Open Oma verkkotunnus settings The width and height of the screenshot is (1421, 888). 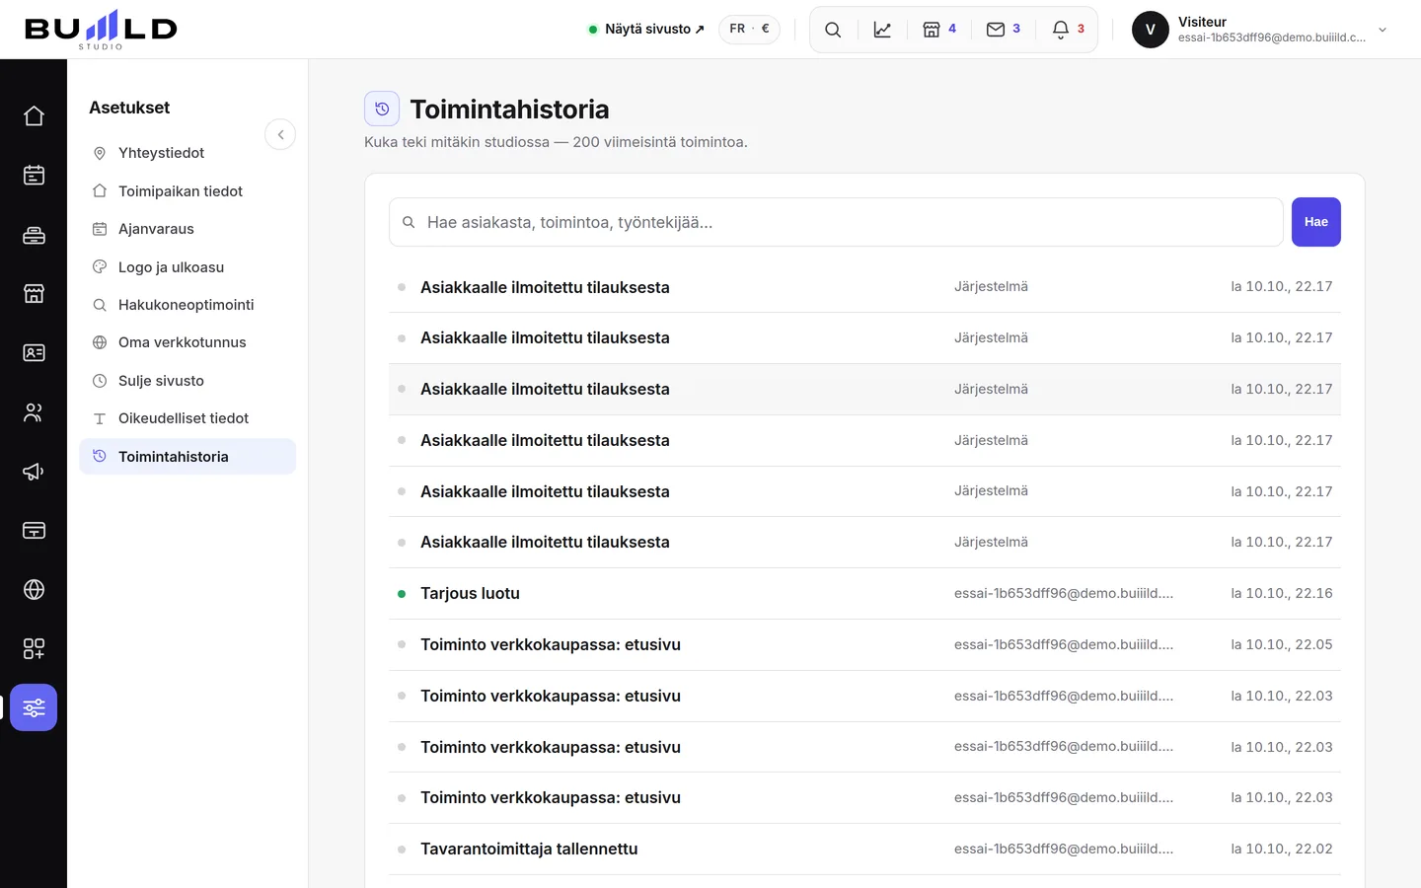pos(187,342)
